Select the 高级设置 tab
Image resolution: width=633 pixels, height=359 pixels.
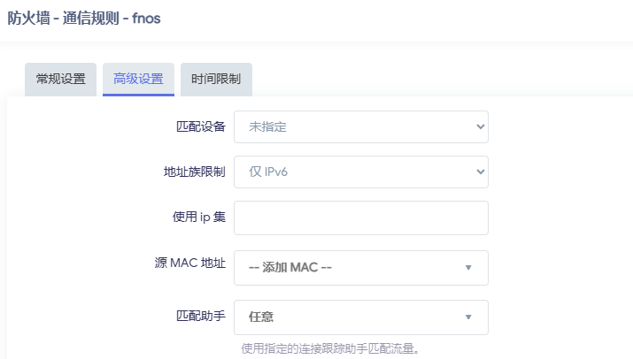click(x=138, y=79)
